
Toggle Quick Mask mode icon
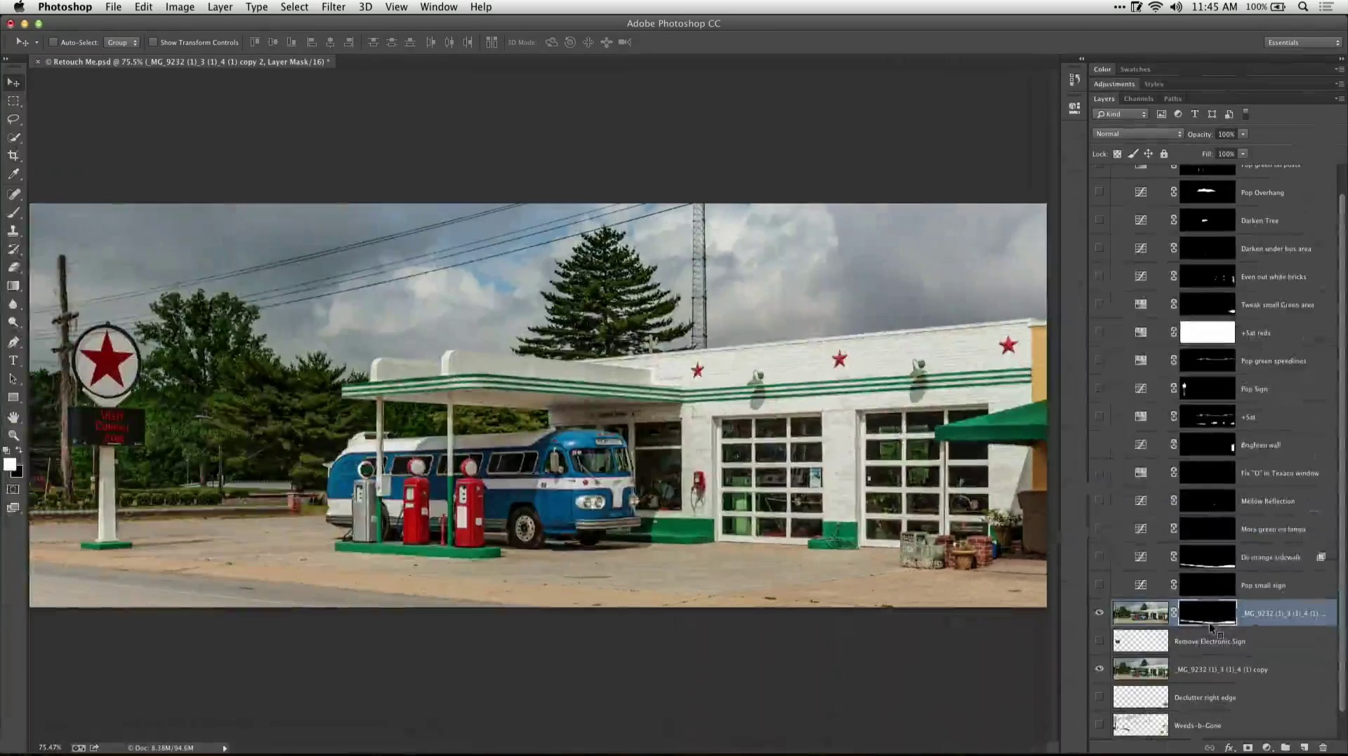click(x=13, y=490)
